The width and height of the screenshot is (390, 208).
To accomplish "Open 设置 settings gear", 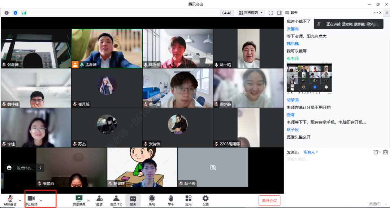I will [x=205, y=200].
